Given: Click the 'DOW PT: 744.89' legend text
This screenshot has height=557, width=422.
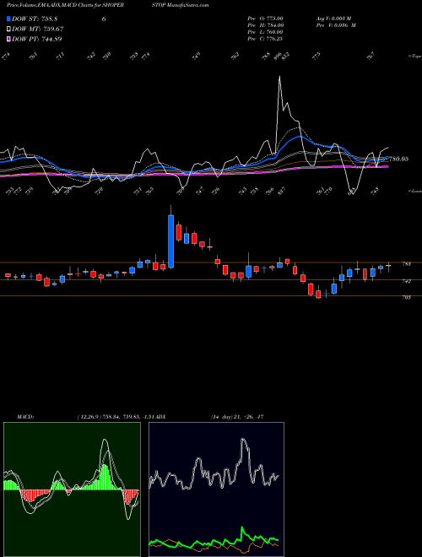Looking at the screenshot, I should click(37, 39).
